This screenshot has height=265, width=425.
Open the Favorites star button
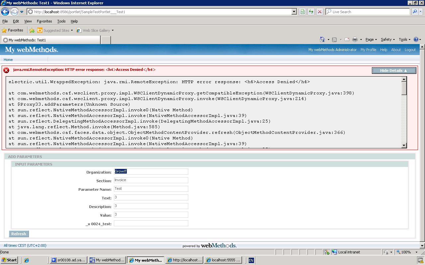point(13,30)
